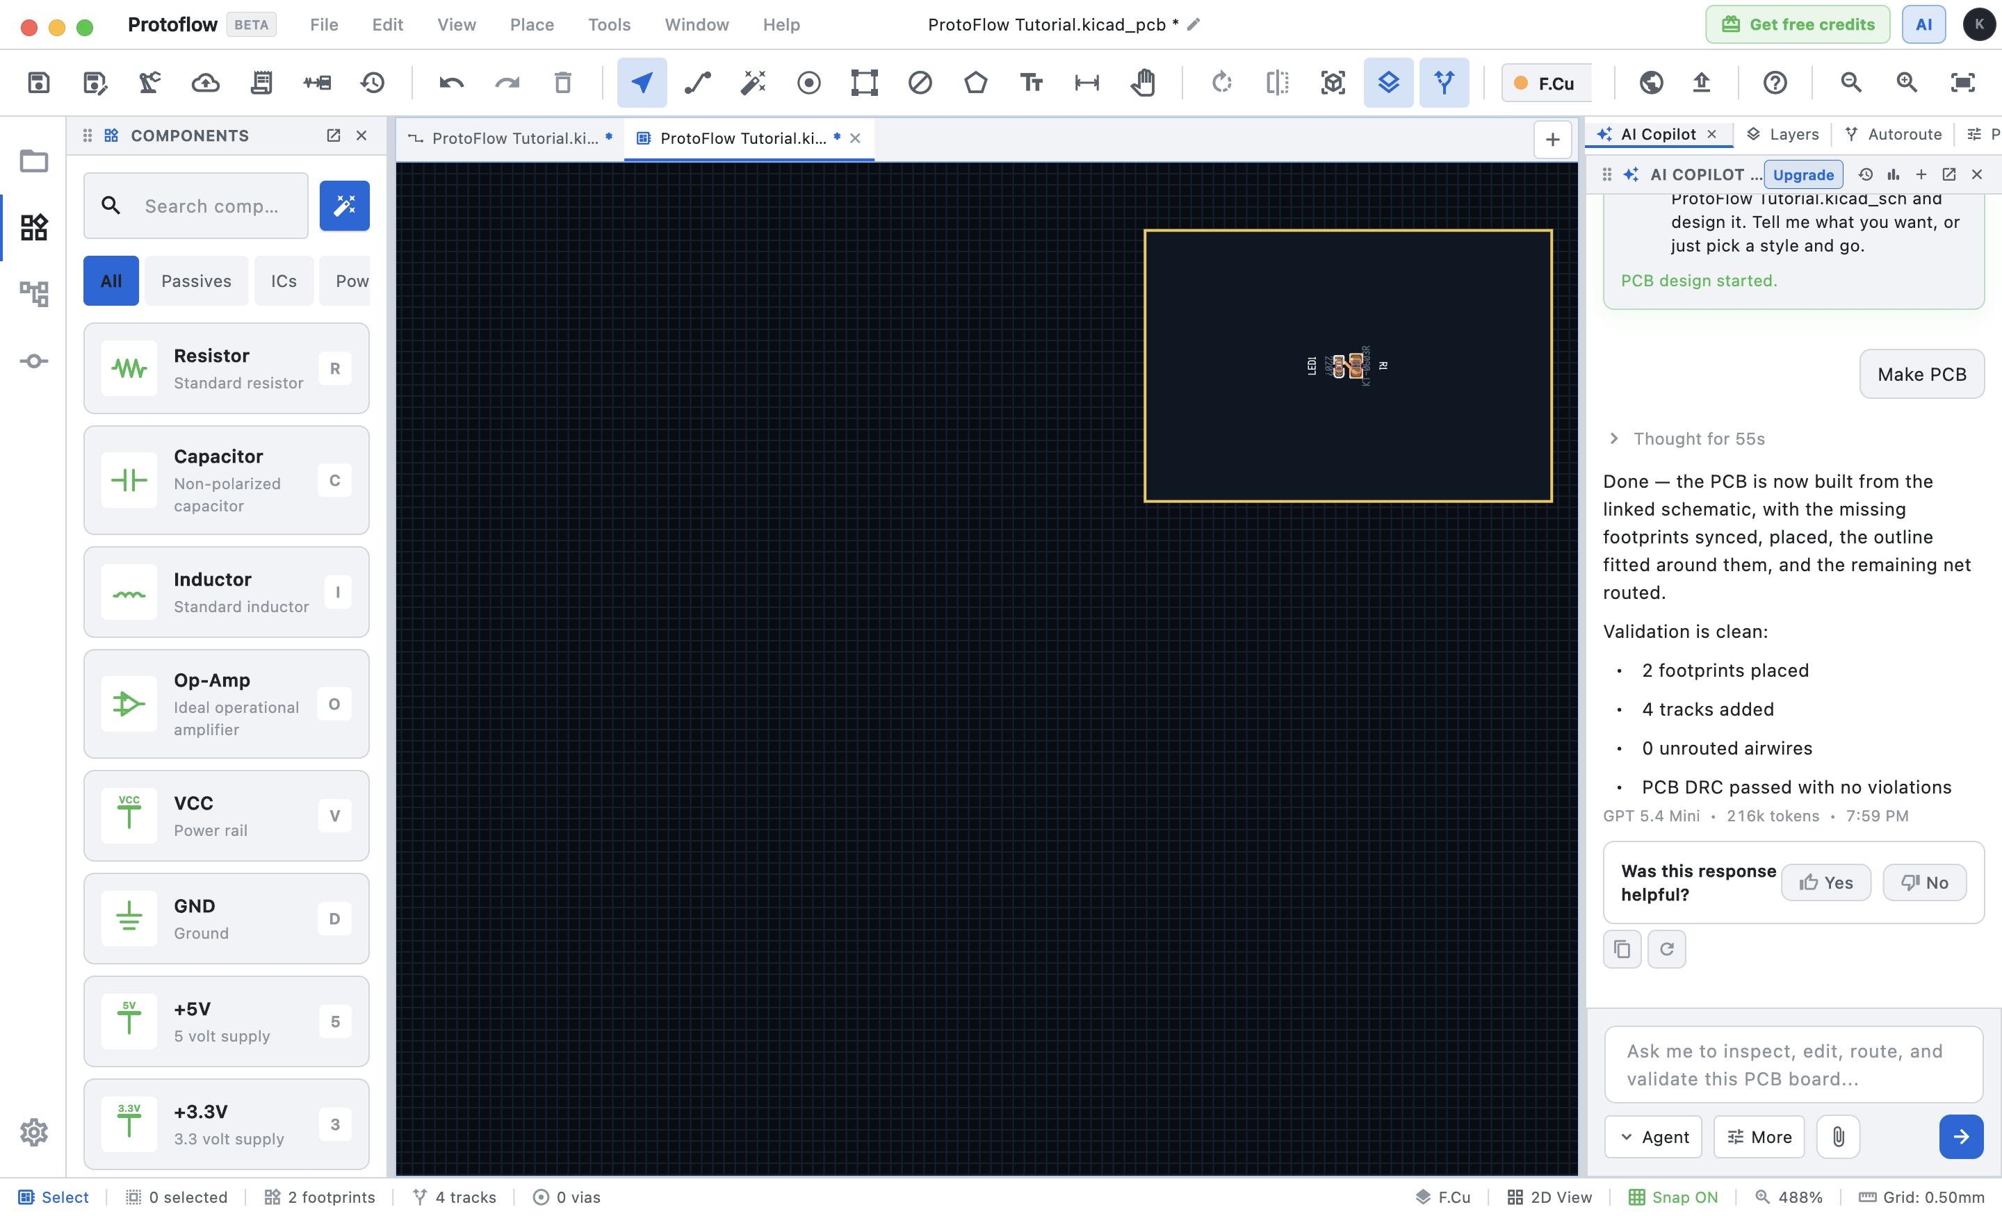
Task: Click the 3D view globe icon
Action: coord(1651,82)
